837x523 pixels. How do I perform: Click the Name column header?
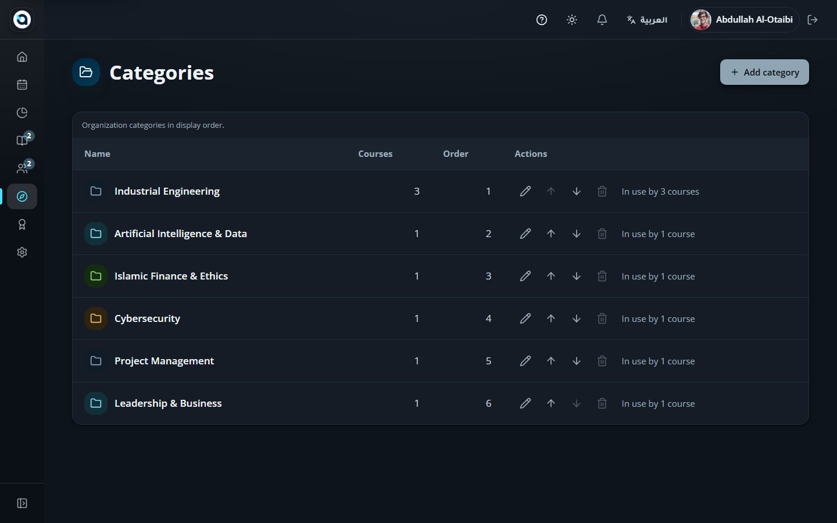[x=97, y=154]
